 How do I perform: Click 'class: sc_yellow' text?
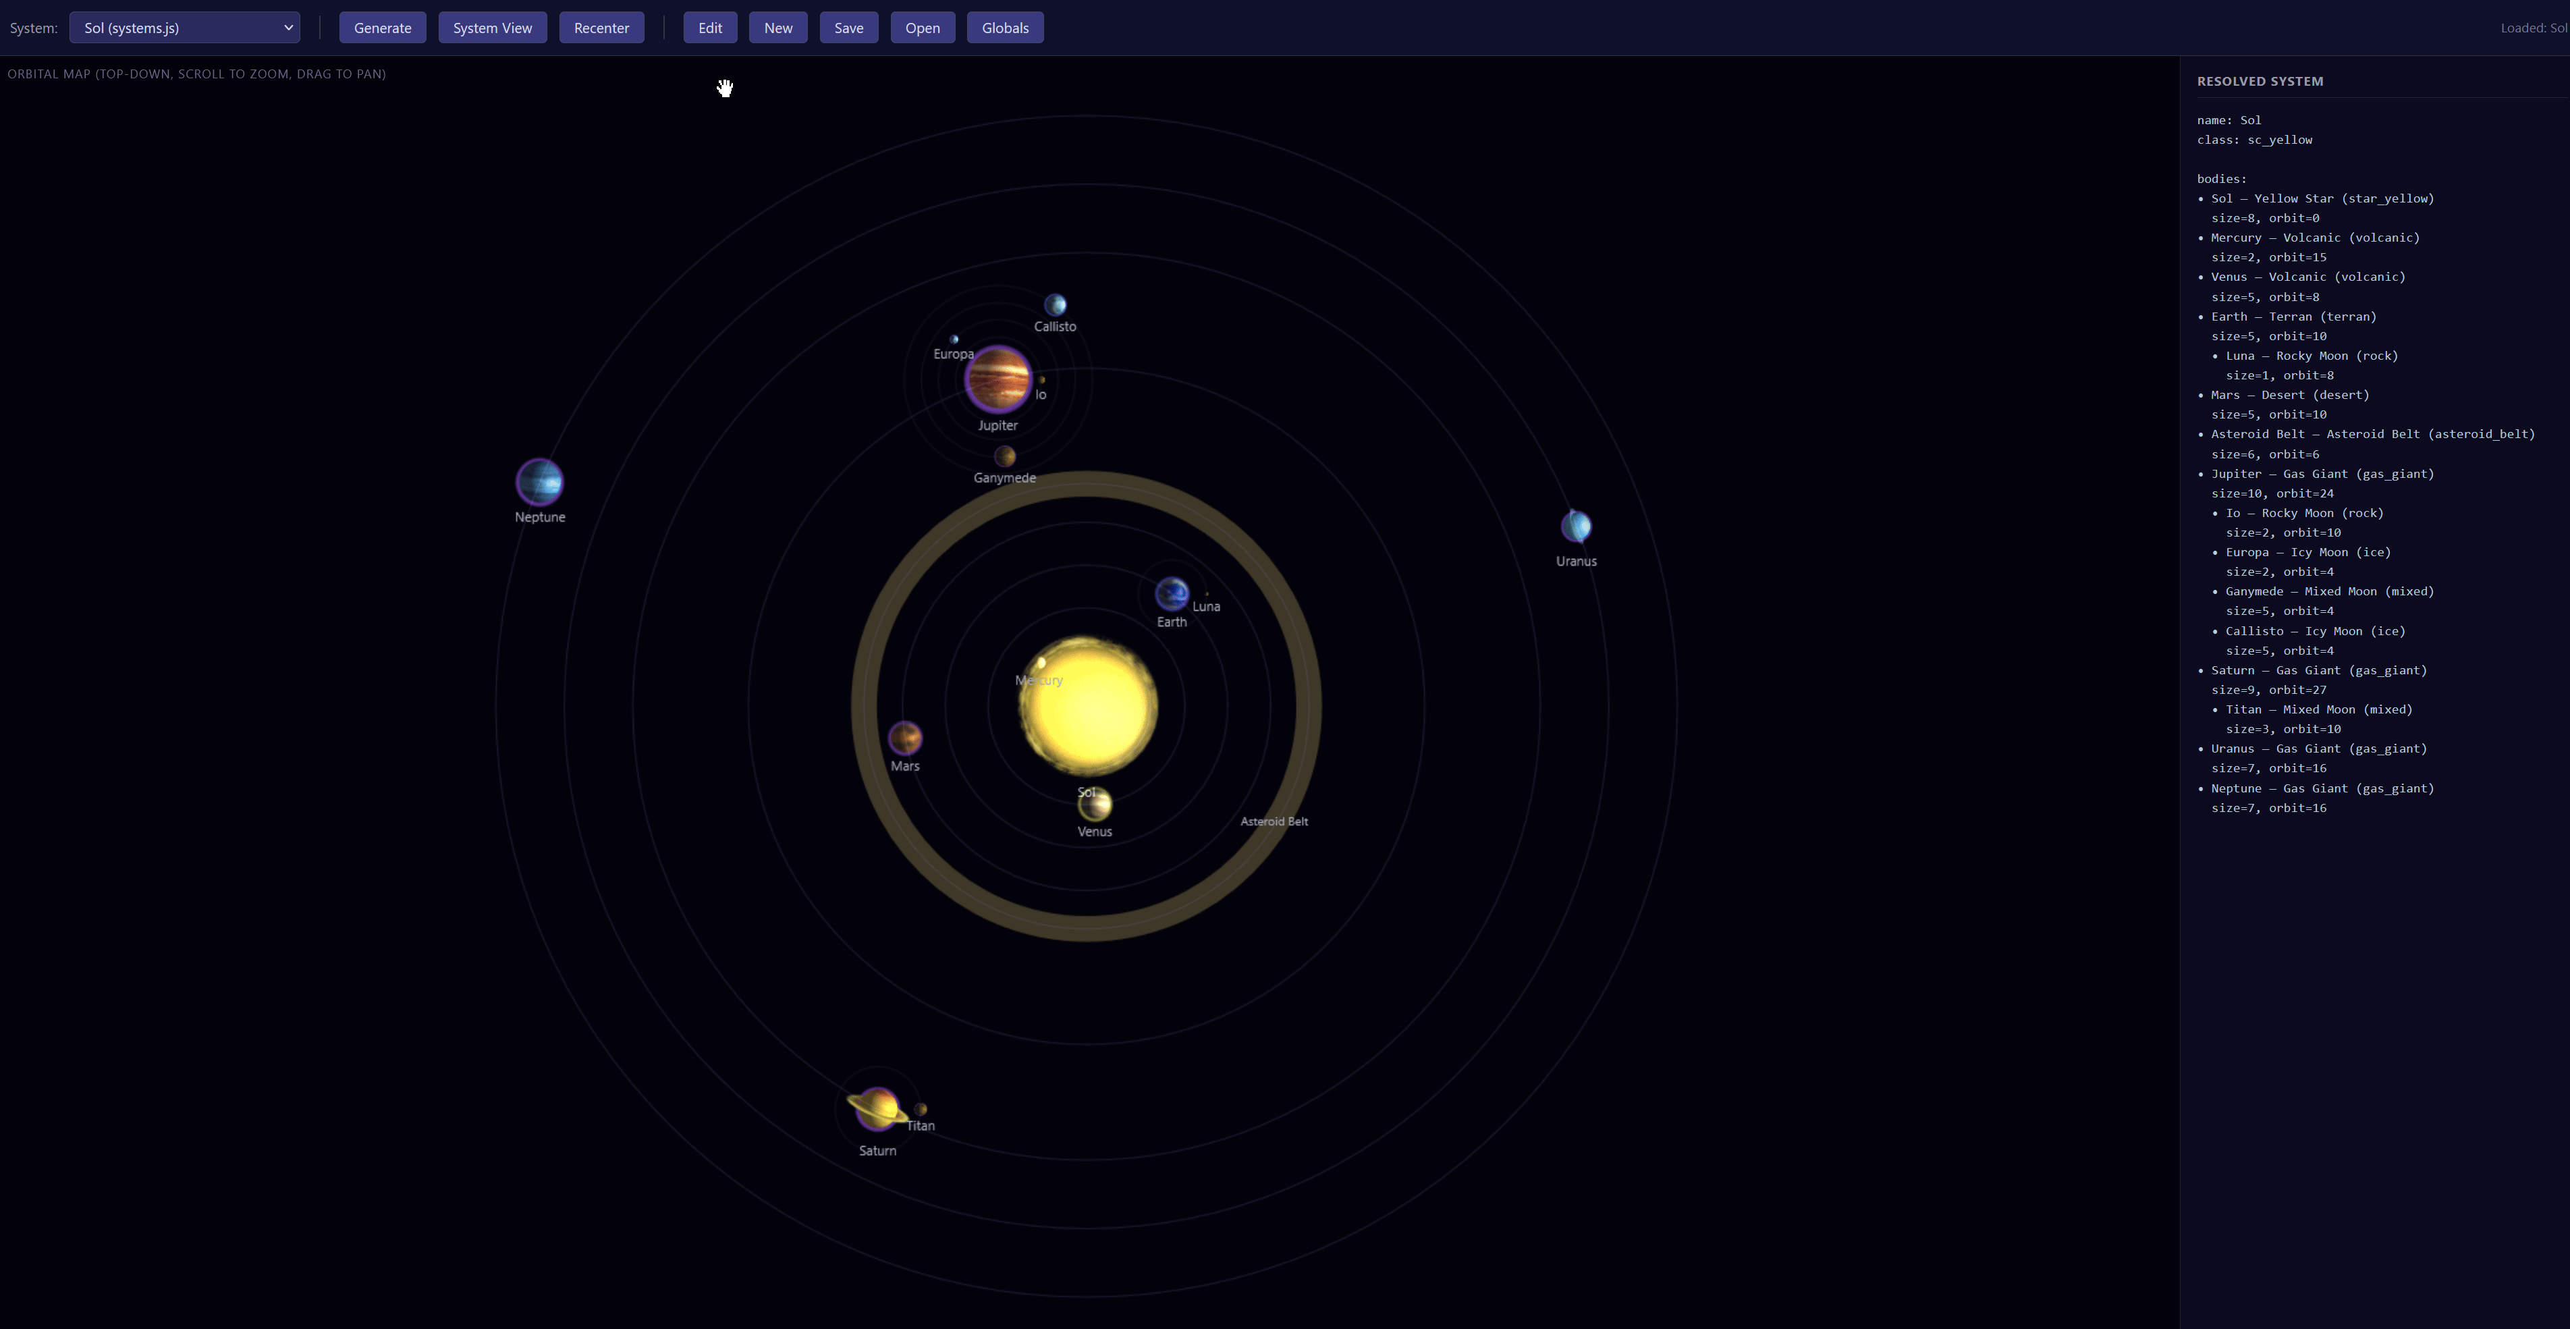(2255, 140)
